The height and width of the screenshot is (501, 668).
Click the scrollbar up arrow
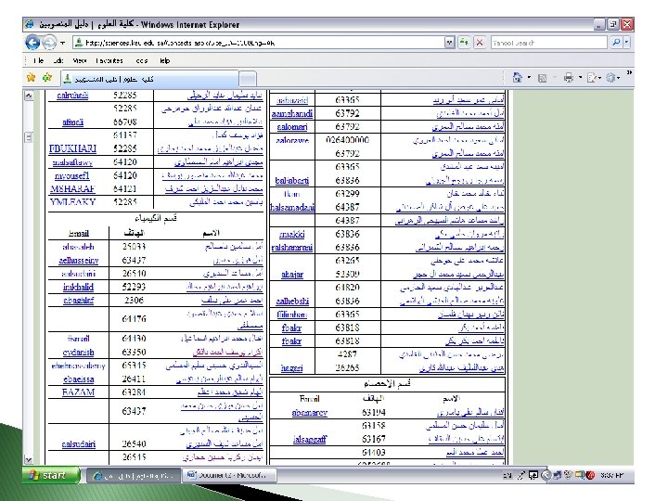click(x=28, y=96)
